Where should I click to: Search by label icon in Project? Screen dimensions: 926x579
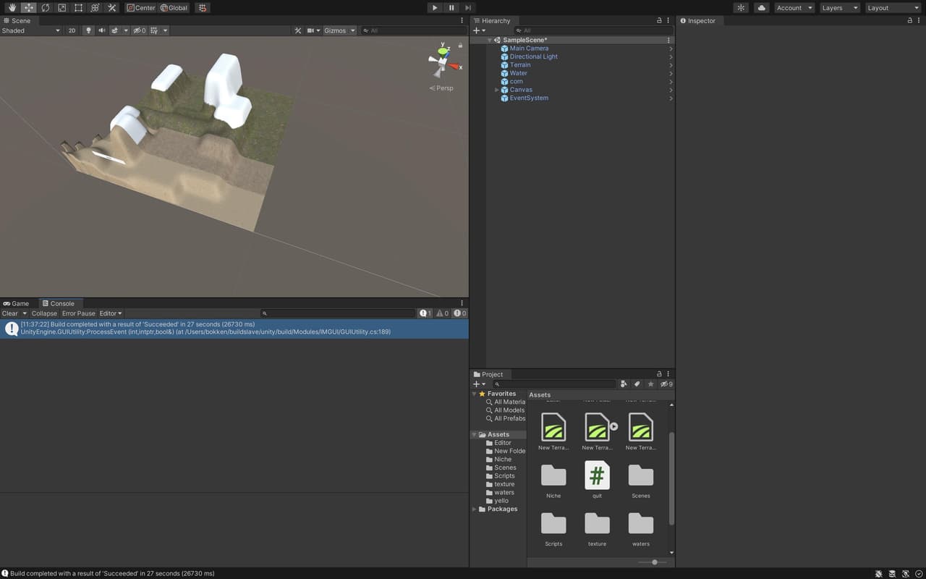(x=637, y=384)
